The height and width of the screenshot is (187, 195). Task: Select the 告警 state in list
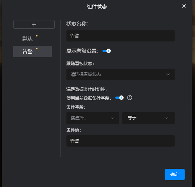(x=32, y=51)
